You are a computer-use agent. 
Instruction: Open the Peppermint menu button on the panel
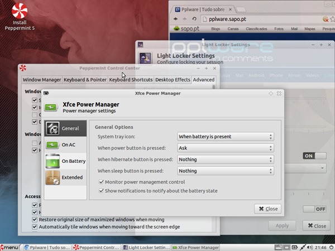click(x=9, y=248)
